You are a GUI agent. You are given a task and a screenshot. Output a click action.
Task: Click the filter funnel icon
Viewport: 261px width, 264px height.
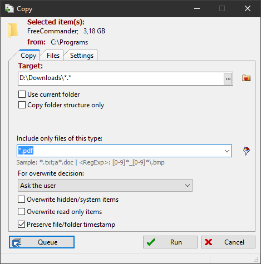(247, 151)
